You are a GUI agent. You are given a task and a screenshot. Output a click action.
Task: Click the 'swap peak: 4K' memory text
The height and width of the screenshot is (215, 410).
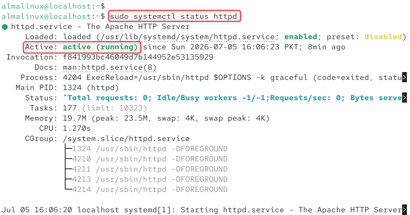pos(235,118)
